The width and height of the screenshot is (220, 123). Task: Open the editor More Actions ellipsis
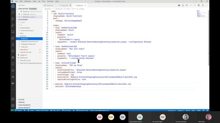tap(207, 5)
